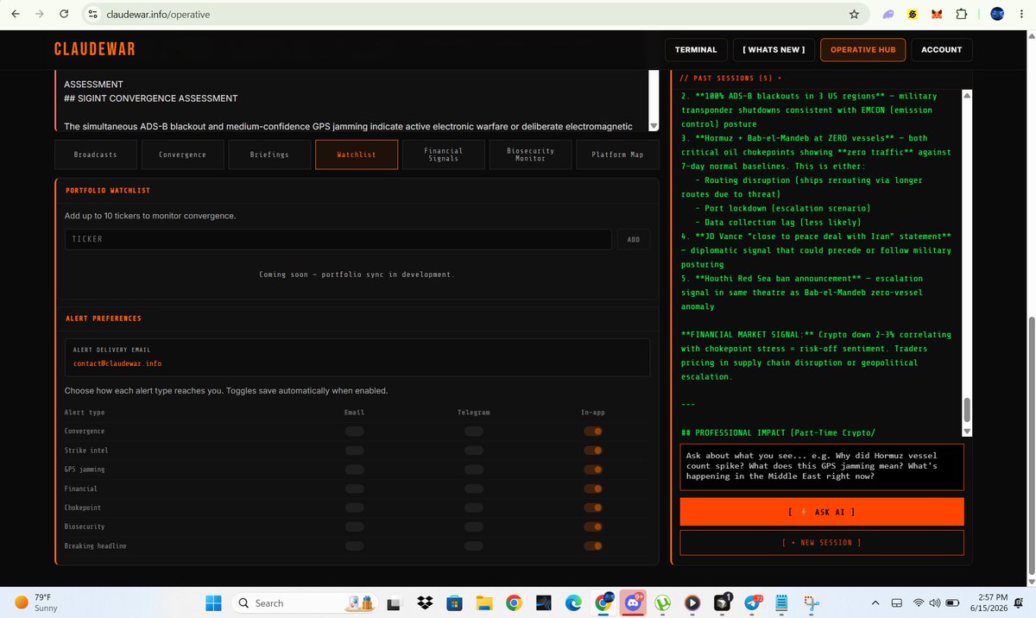Open Task View on the taskbar
The width and height of the screenshot is (1036, 618).
click(395, 602)
